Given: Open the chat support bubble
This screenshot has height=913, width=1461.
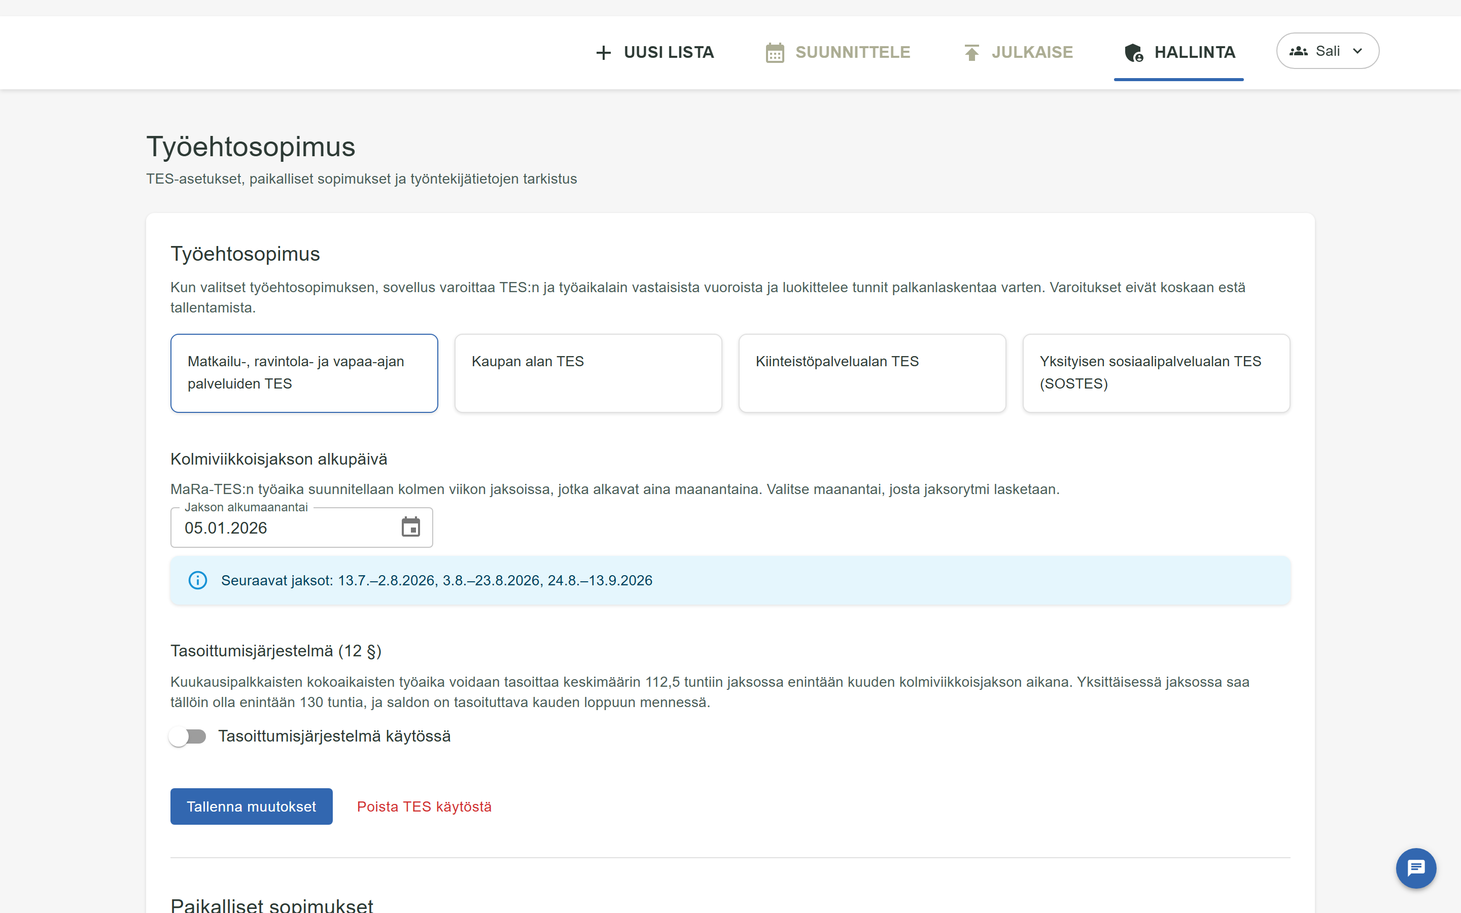Looking at the screenshot, I should click(1416, 868).
